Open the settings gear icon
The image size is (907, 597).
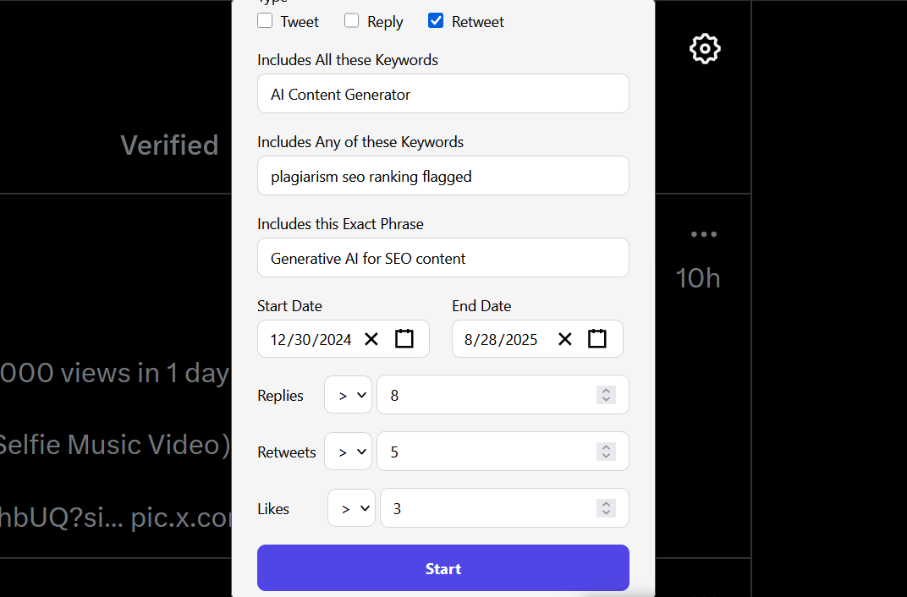coord(705,48)
